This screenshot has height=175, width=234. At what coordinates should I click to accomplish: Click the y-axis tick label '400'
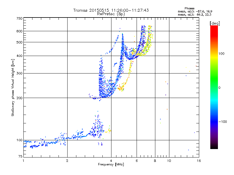tap(20, 56)
